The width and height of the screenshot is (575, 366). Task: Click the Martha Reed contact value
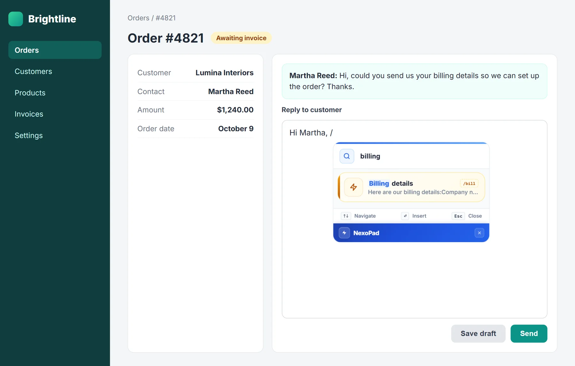[231, 91]
